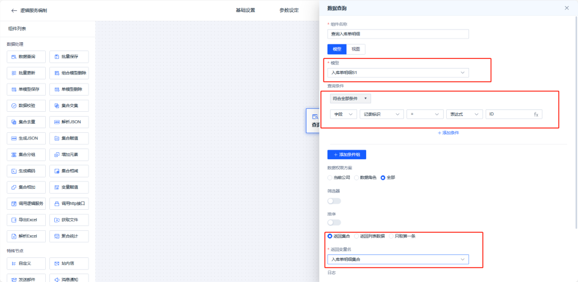Screen dimensions: 578x282
Task: Select the 返回列表数据 radio option
Action: [x=369, y=236]
